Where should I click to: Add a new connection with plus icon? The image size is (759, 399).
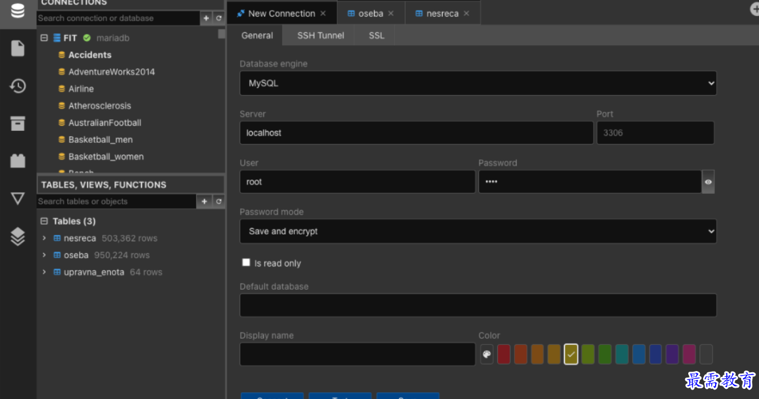(x=206, y=18)
